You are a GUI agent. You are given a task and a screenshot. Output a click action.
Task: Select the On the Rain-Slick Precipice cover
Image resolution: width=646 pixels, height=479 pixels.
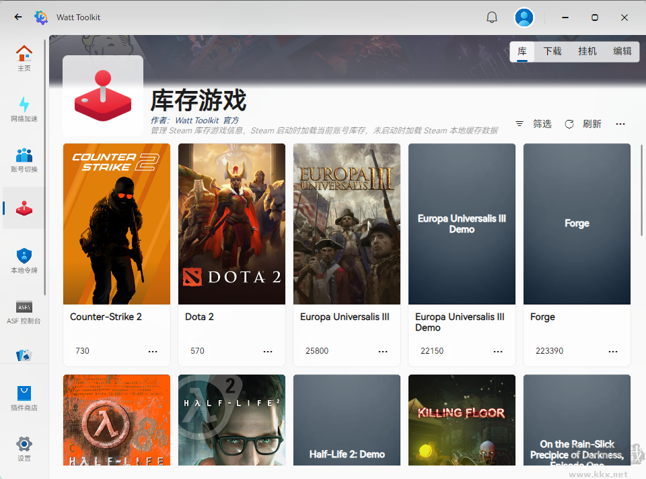tap(577, 420)
